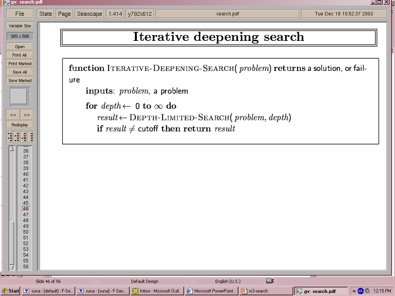Toggle the Variable Size button
395x296 pixels.
[20, 26]
